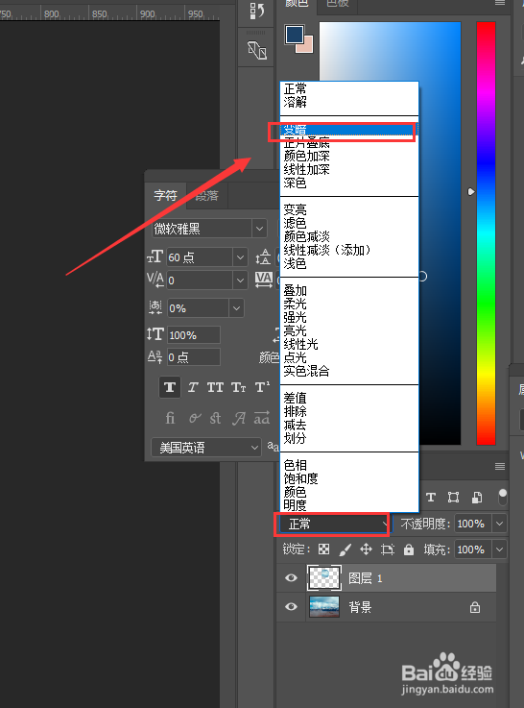Choose 叠加 blend mode
The image size is (524, 708).
(x=349, y=290)
